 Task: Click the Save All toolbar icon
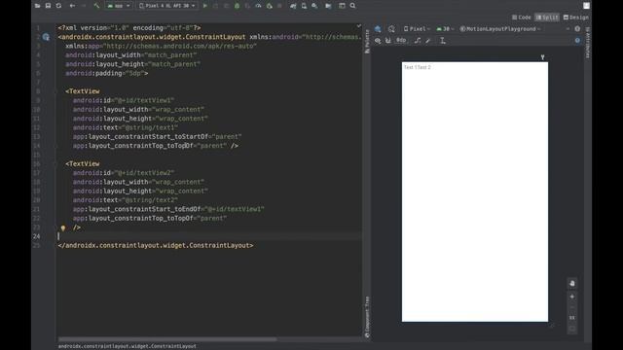pos(48,6)
